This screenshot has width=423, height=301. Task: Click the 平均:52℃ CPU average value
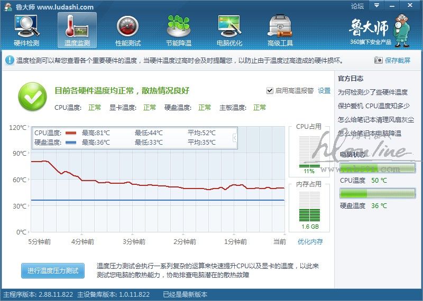pyautogui.click(x=202, y=133)
